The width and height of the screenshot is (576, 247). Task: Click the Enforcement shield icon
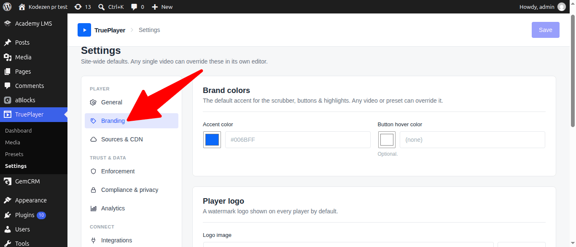(94, 171)
